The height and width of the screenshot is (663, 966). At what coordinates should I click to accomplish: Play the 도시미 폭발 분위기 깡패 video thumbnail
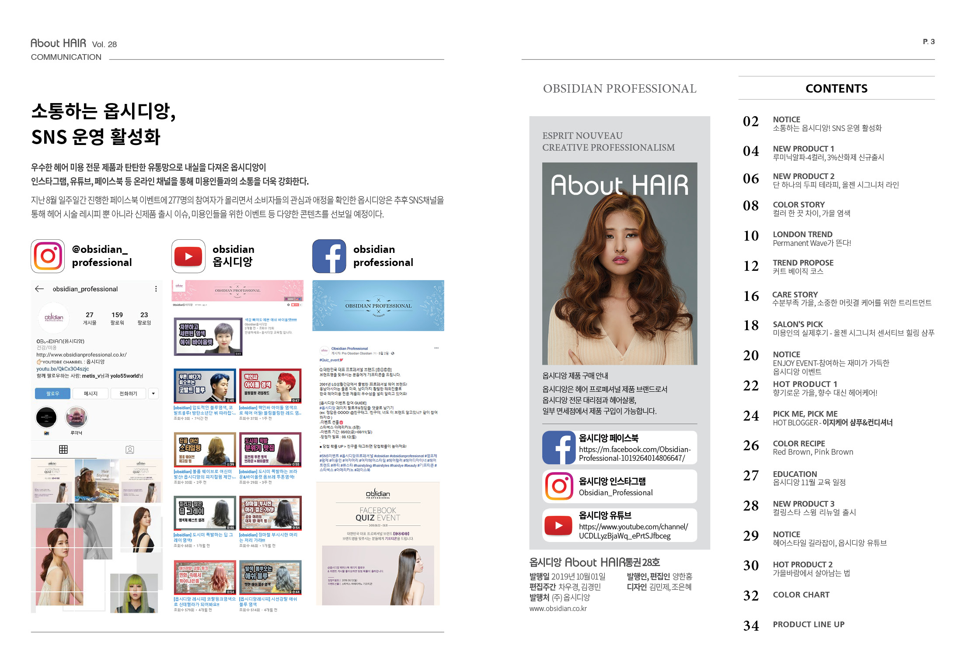[270, 449]
